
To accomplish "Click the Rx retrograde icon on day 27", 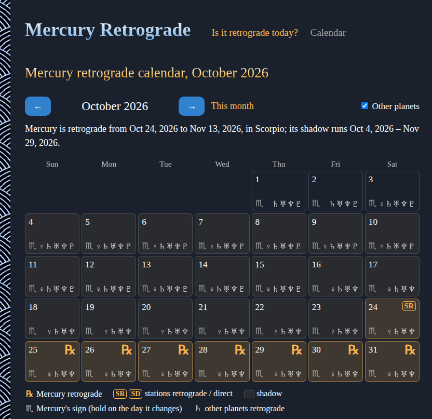I will click(x=183, y=350).
